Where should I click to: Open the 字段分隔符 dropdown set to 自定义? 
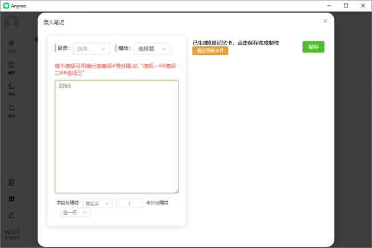pyautogui.click(x=97, y=203)
